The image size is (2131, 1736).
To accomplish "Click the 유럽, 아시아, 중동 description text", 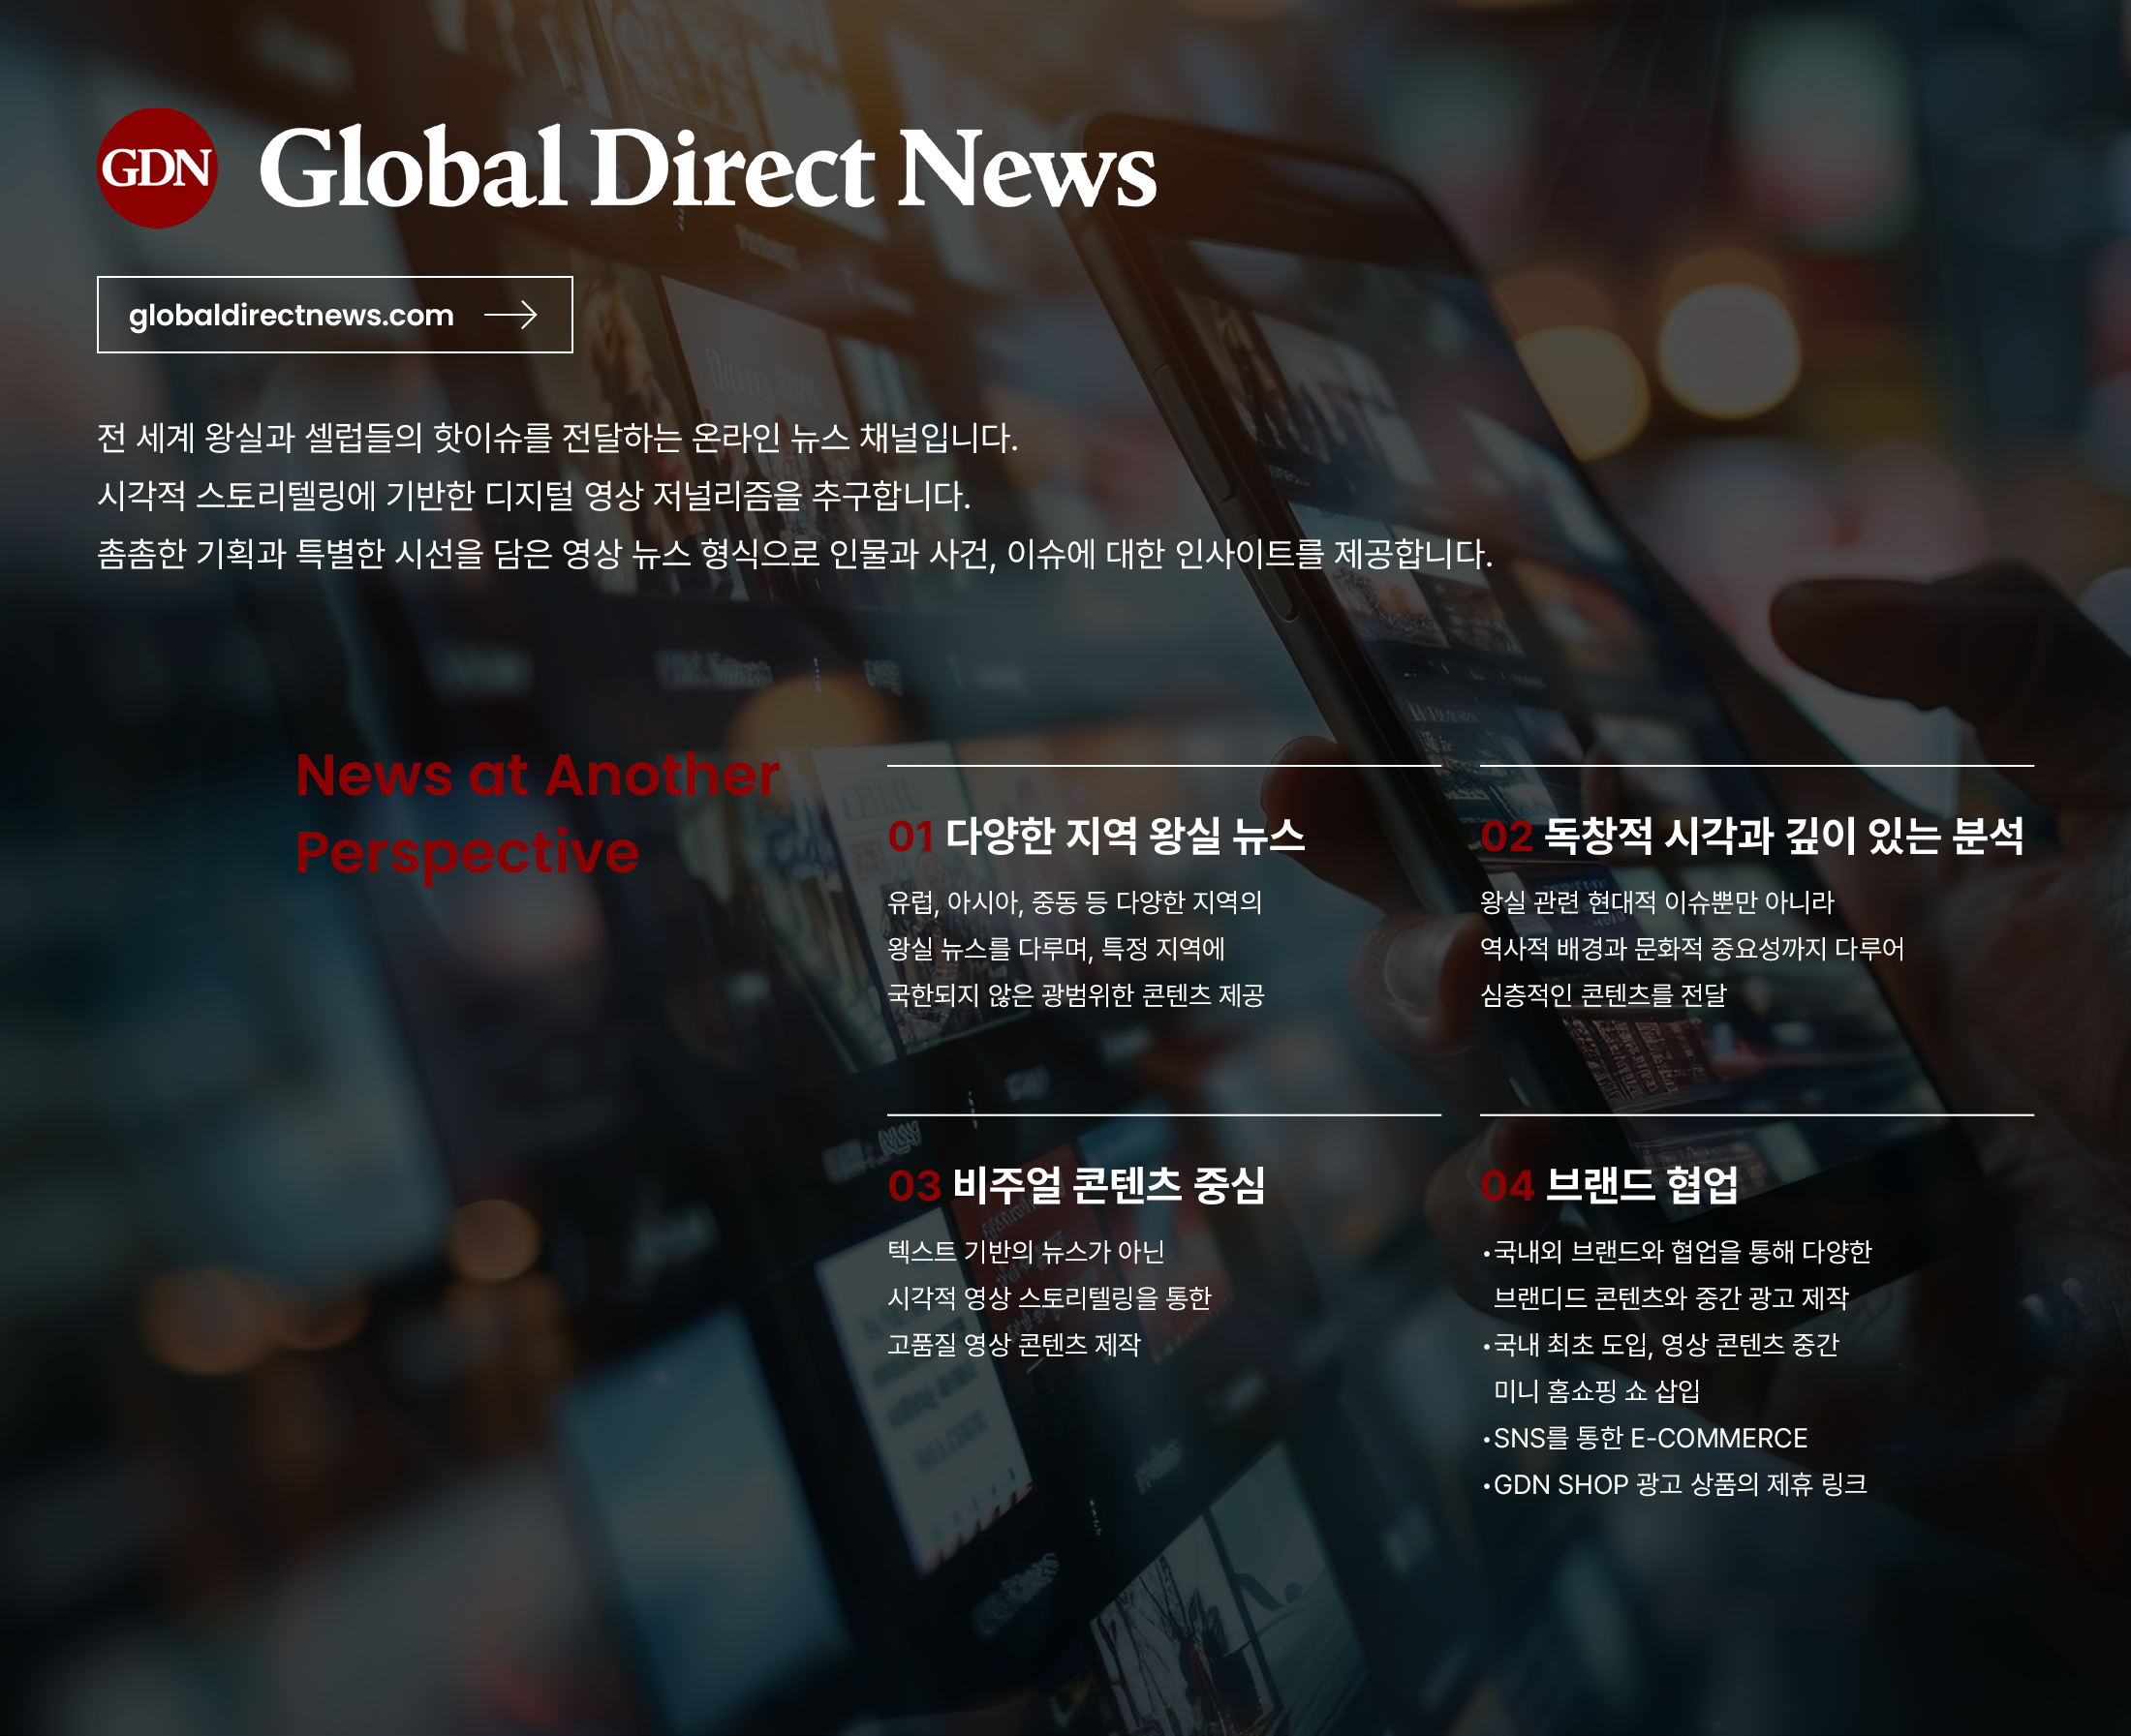I will pyautogui.click(x=1074, y=902).
